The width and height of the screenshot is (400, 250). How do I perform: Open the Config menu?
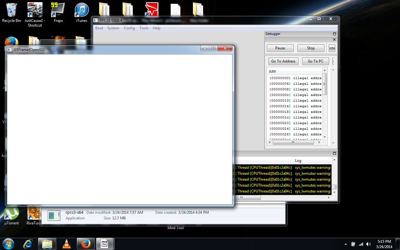point(129,28)
